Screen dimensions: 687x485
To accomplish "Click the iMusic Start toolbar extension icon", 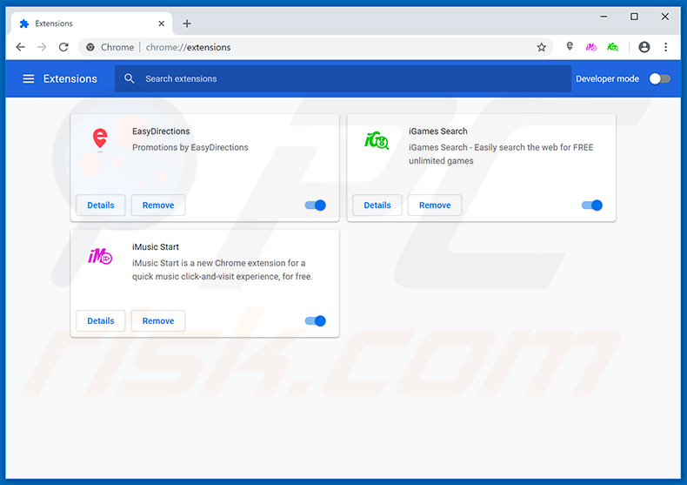I will (x=591, y=47).
